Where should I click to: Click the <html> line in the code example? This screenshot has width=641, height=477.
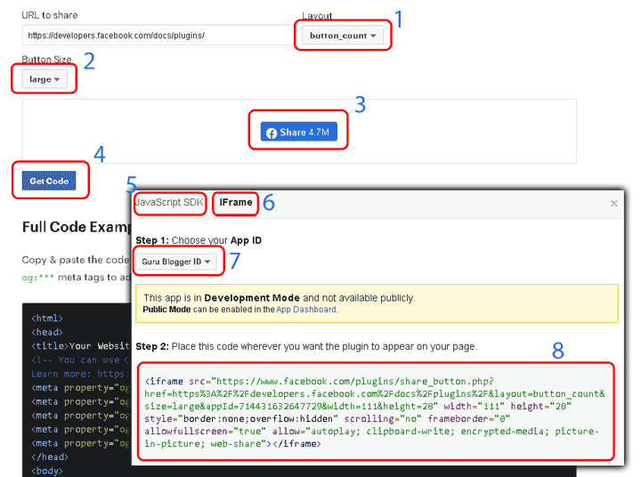point(47,318)
